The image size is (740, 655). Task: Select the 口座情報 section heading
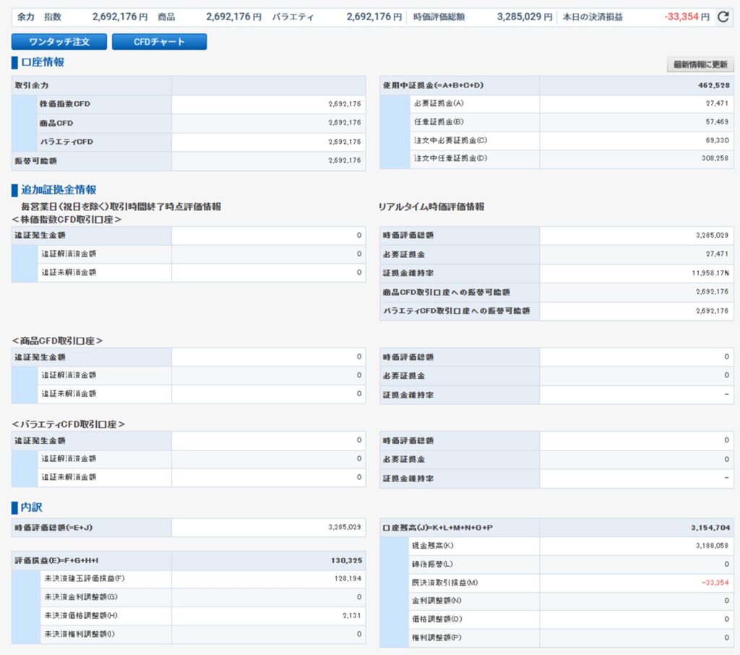pos(43,62)
